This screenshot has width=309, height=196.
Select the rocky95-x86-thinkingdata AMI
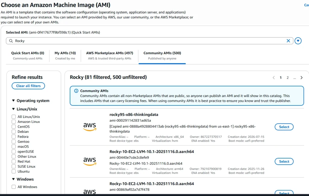(x=284, y=127)
